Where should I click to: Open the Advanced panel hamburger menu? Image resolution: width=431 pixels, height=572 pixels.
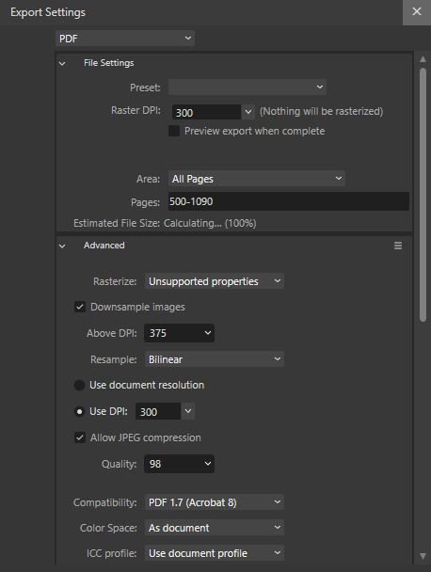pyautogui.click(x=398, y=246)
